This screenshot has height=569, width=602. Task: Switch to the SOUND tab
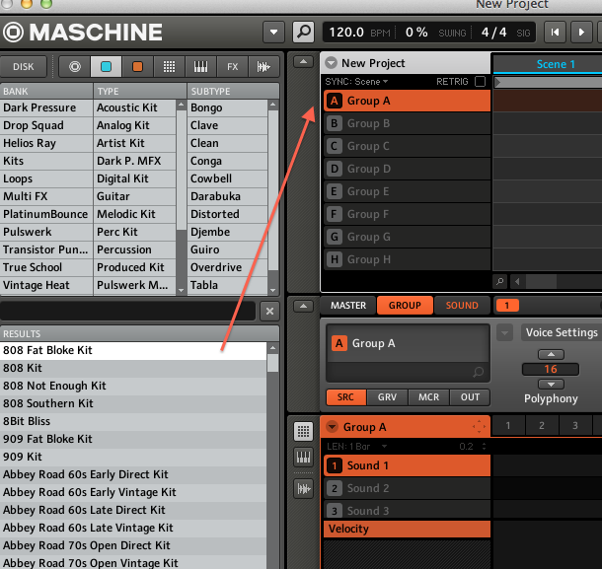(x=462, y=306)
